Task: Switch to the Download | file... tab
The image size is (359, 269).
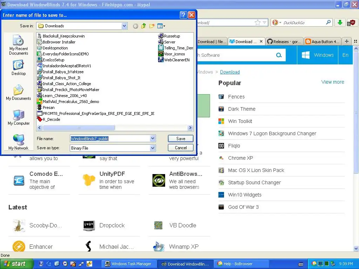Action: click(x=212, y=42)
